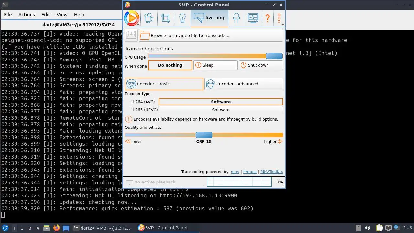Open the SVP main menu logo button
This screenshot has width=414, height=233.
click(x=132, y=18)
